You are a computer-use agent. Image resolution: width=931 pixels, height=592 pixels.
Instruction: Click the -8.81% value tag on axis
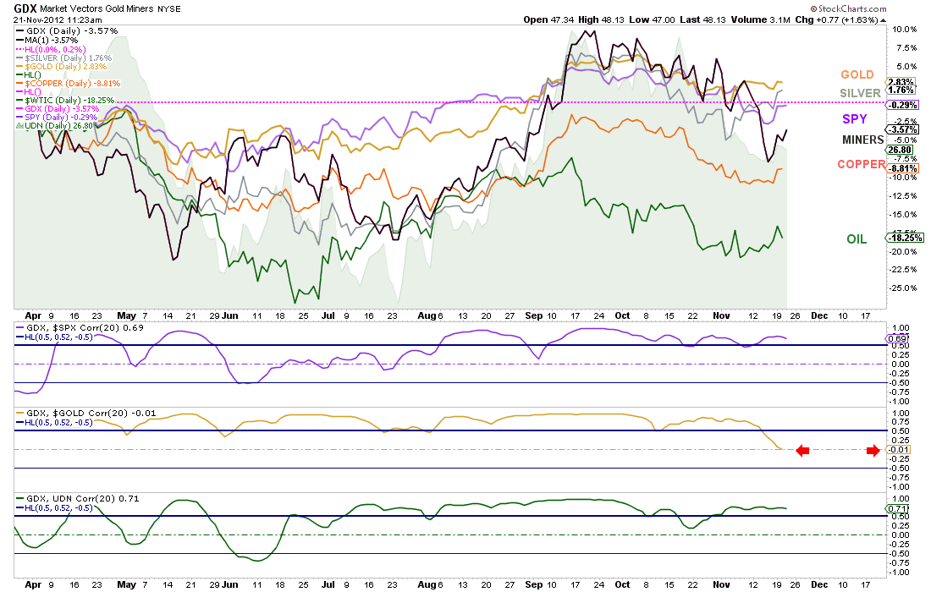[902, 168]
